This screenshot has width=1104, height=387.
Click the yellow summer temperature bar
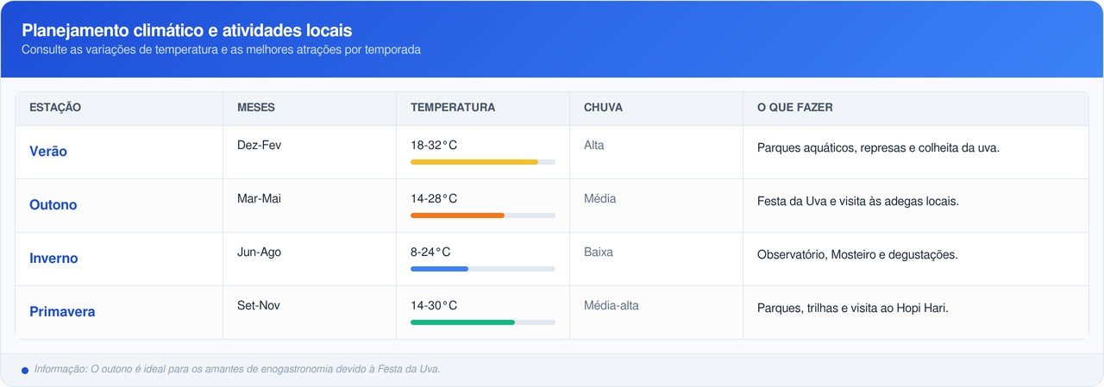pos(474,162)
